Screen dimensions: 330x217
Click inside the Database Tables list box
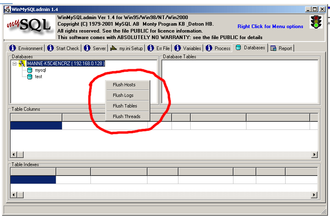click(x=240, y=81)
